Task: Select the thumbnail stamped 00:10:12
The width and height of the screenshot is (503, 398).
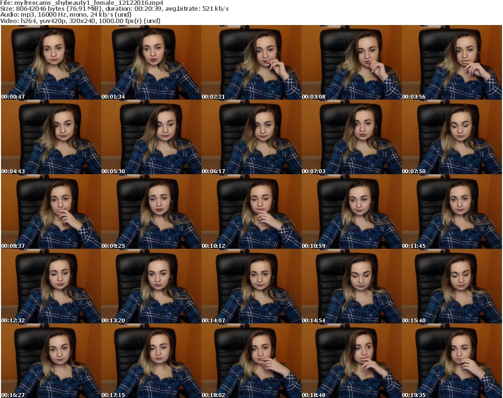Action: click(x=251, y=212)
